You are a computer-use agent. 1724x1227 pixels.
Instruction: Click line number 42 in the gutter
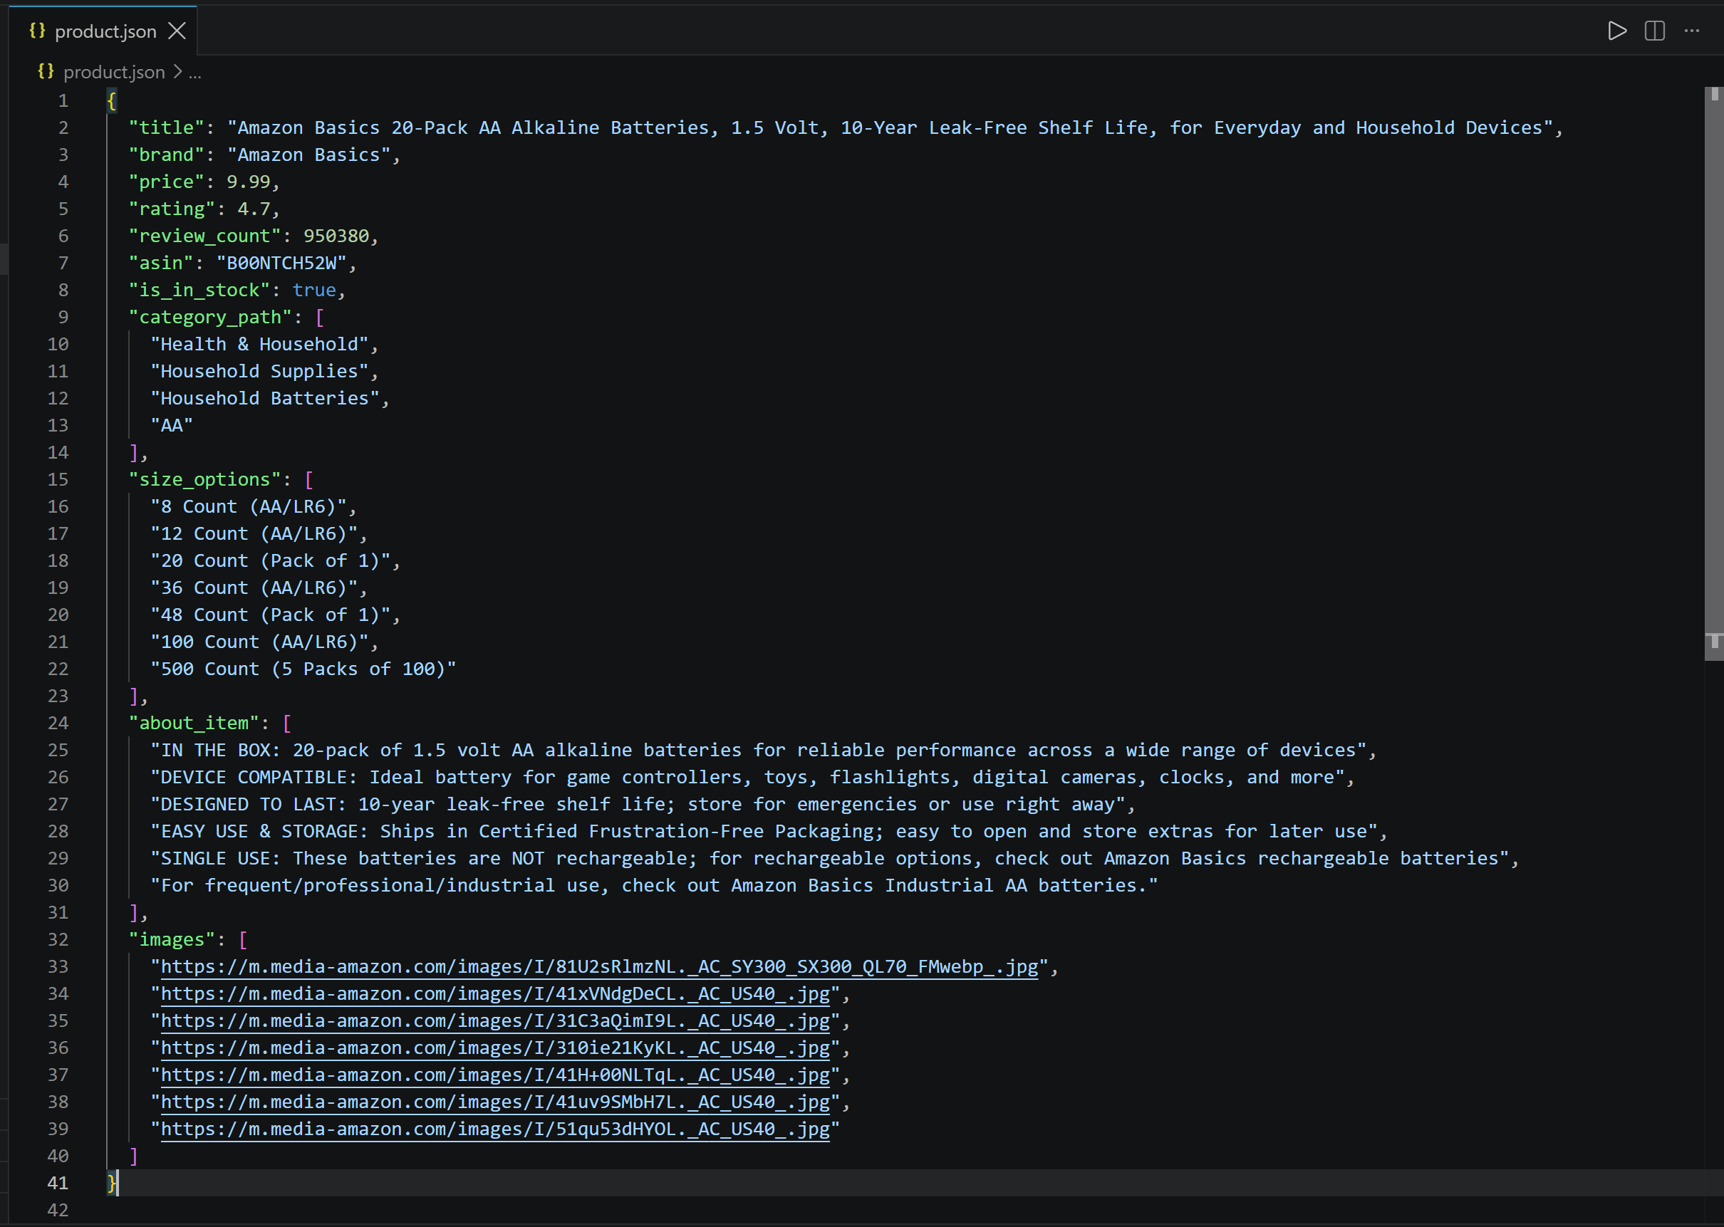[58, 1211]
